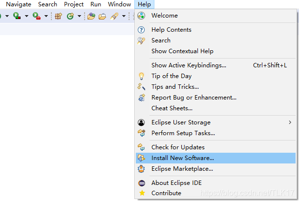
Task: Click the Perform Setup Tasks icon
Action: coord(142,133)
